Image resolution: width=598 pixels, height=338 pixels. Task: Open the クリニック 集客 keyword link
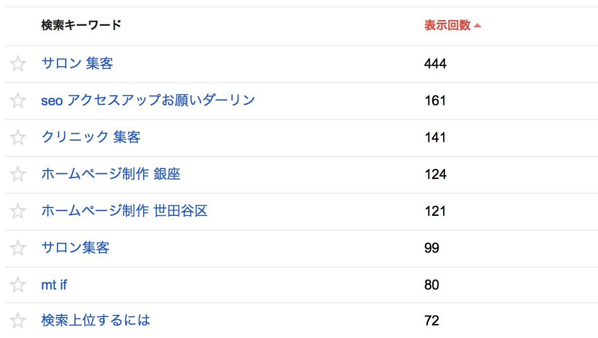pos(91,137)
